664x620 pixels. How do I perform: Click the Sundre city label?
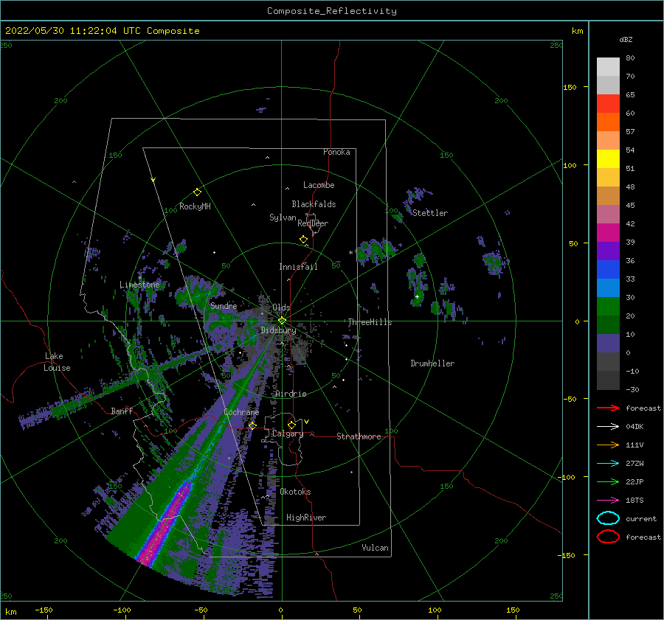tap(224, 305)
